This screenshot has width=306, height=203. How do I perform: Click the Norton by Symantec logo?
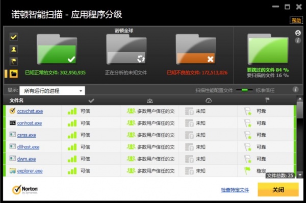pos(25,190)
